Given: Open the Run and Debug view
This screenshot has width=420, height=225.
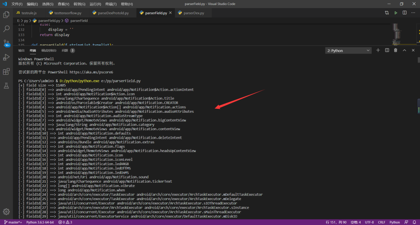Looking at the screenshot, I should click(6, 57).
